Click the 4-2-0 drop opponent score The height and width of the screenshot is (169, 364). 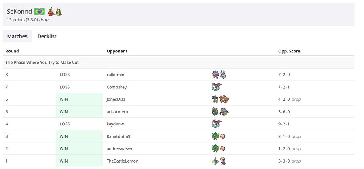tap(290, 99)
